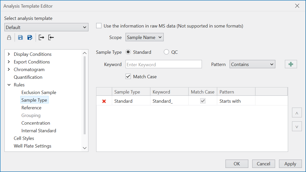This screenshot has width=306, height=172.
Task: Delete the Standard_ rule with red X
Action: [x=104, y=101]
